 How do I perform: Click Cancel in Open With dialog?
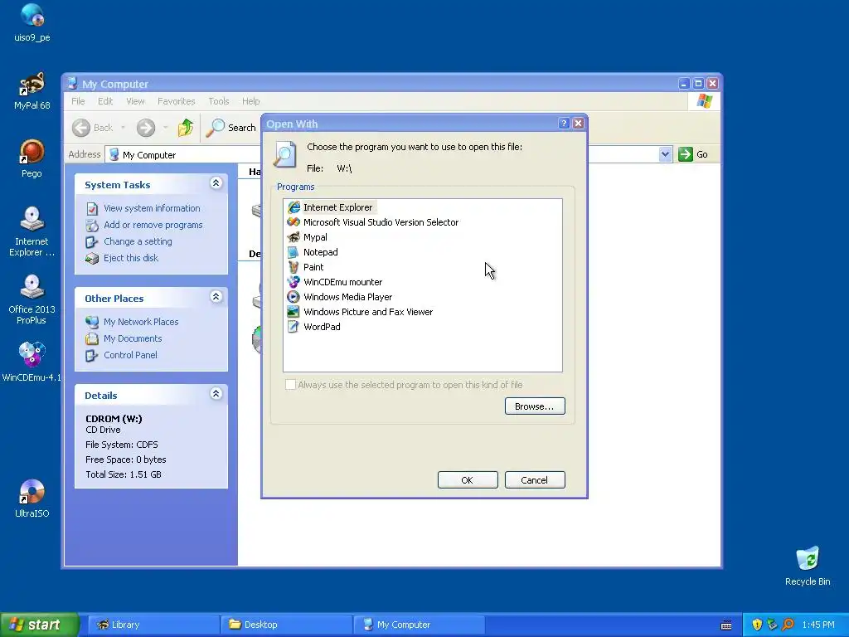tap(535, 480)
